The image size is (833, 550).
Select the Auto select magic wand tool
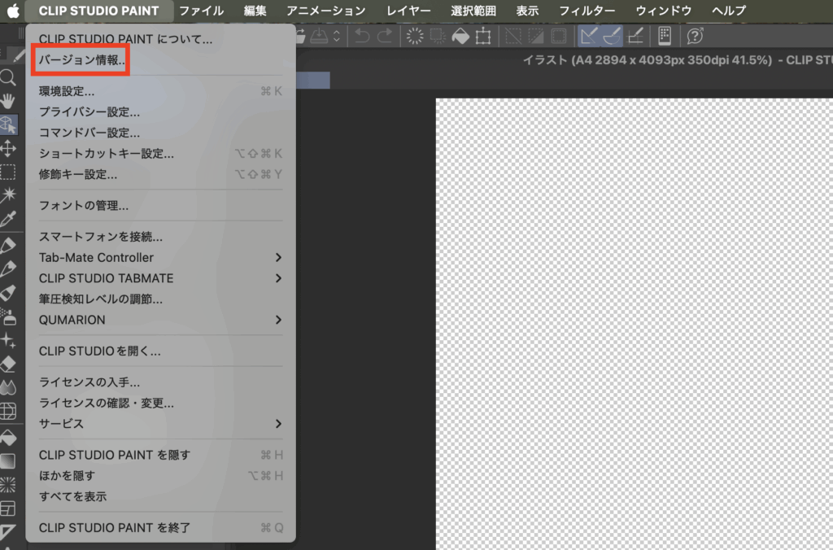[x=8, y=195]
